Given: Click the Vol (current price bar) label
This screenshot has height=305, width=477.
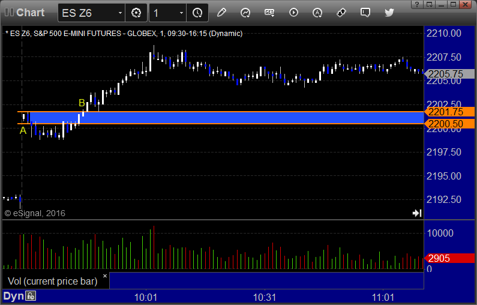Looking at the screenshot, I should click(52, 281).
